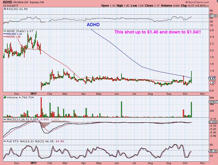This screenshot has width=218, height=165.
Task: Click the 1.4 level on the price axis
Action: (x=212, y=71)
